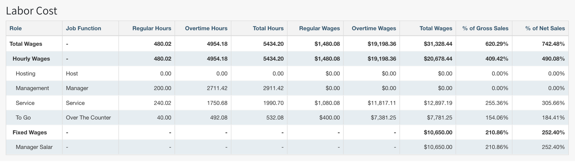Screen dimensions: 575x162
Task: Click the Overtime Wages column header
Action: (x=374, y=28)
